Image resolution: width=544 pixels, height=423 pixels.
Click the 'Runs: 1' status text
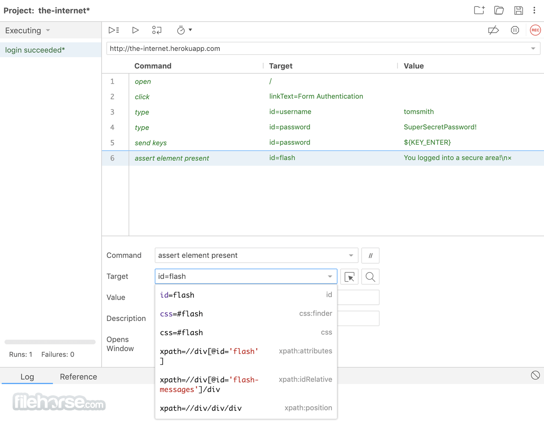pos(21,354)
